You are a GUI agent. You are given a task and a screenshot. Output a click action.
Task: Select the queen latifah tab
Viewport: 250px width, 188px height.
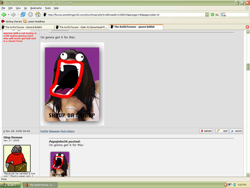point(136,27)
